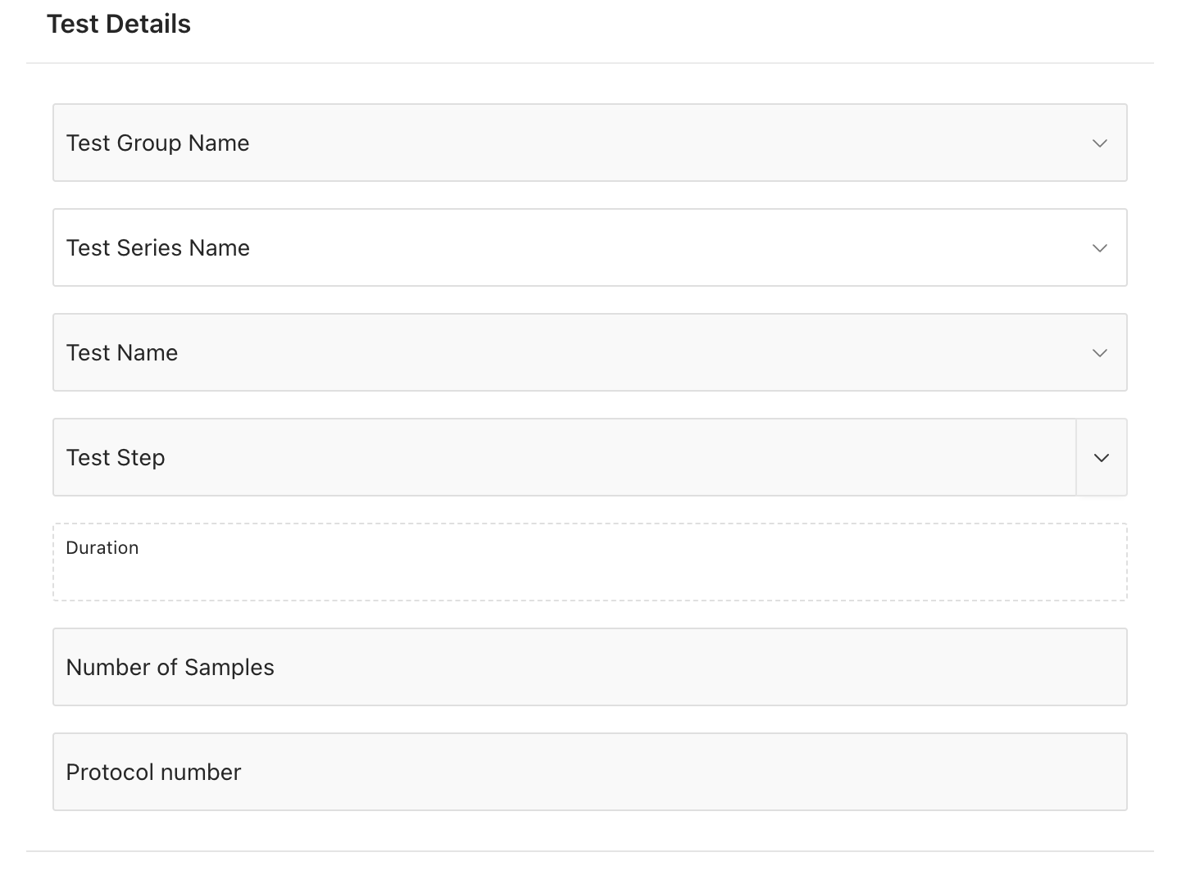1177x875 pixels.
Task: Click the "Test Series Name" placeholder text
Action: pyautogui.click(x=158, y=248)
